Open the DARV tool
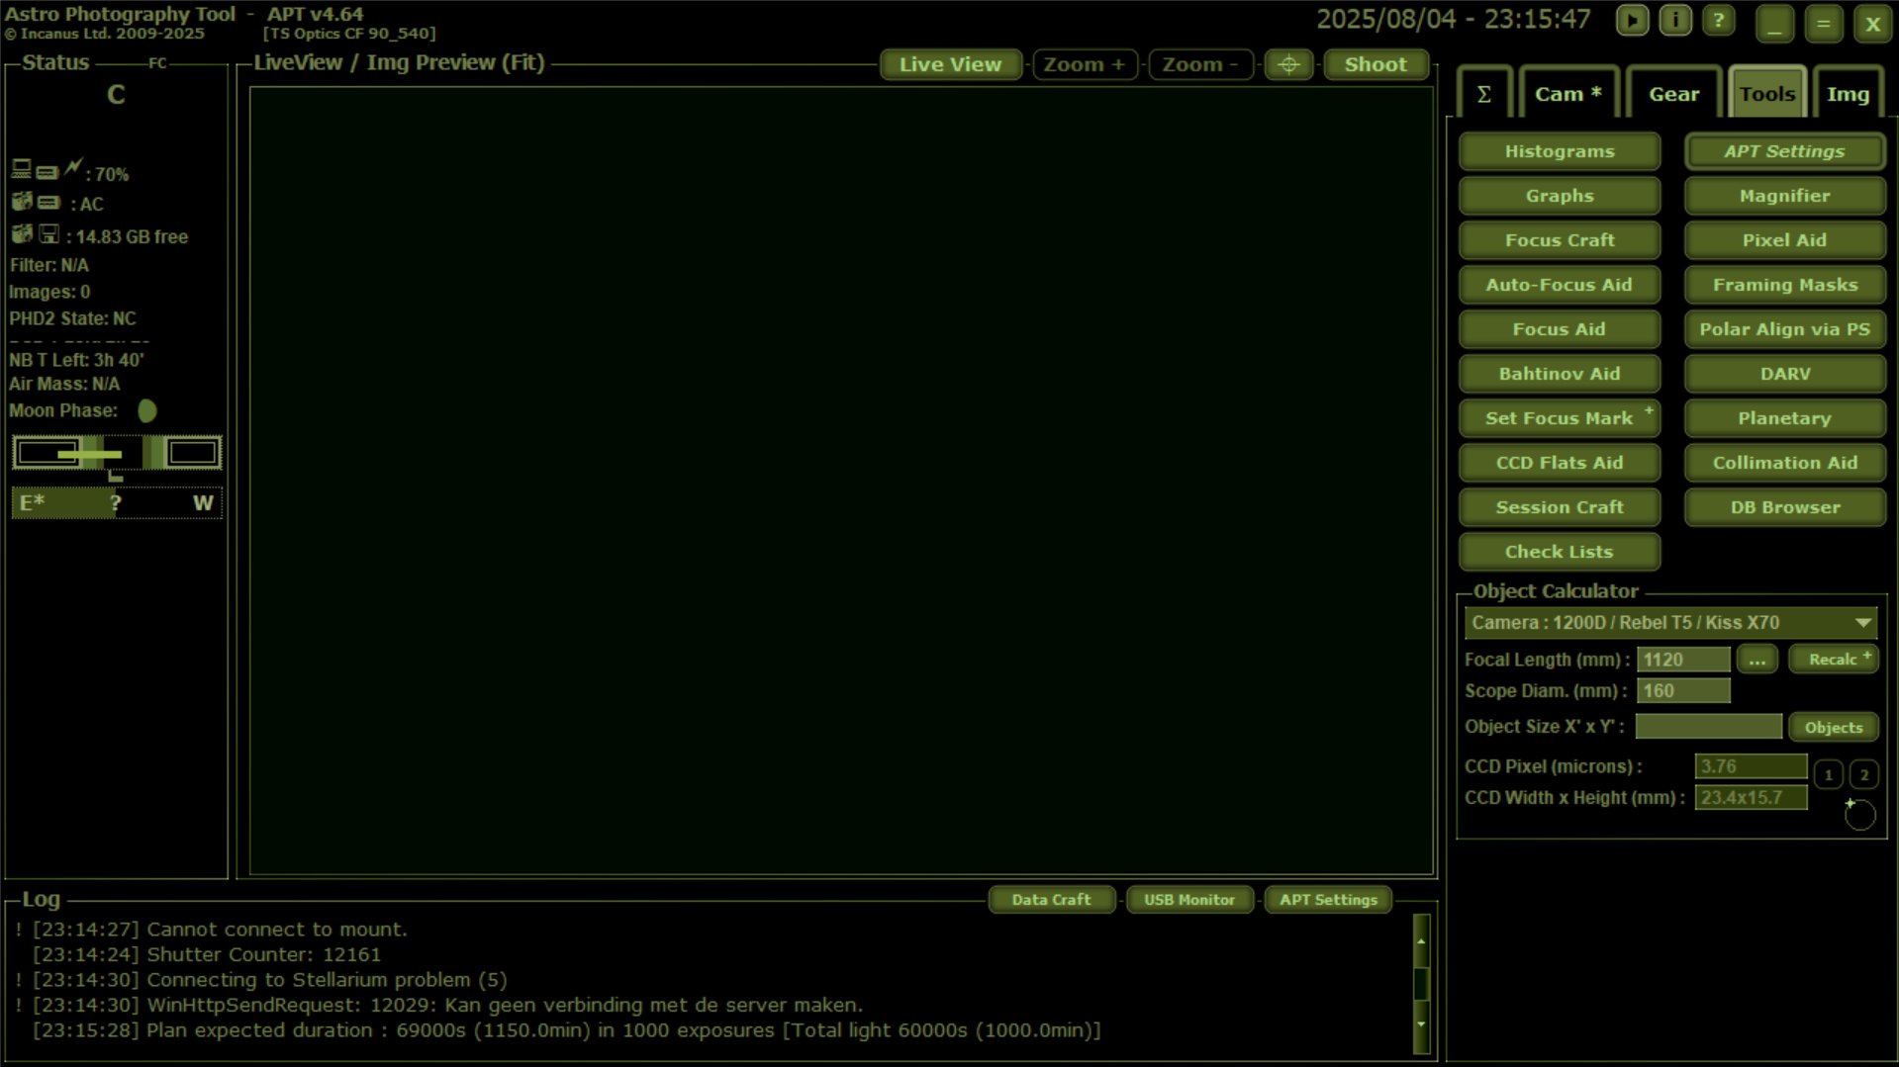Screen dimensions: 1899x1067 (1784, 374)
